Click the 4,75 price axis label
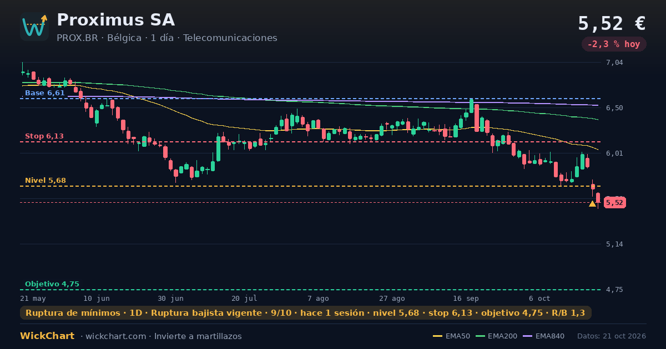 (614, 290)
